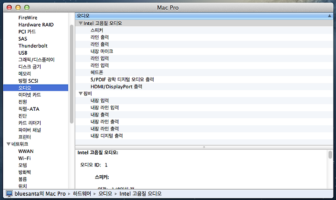Viewport: 336px width, 200px height.
Task: Click 스피커: heading in detail pane
Action: (102, 177)
